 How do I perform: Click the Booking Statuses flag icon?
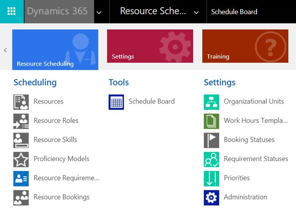tap(211, 140)
